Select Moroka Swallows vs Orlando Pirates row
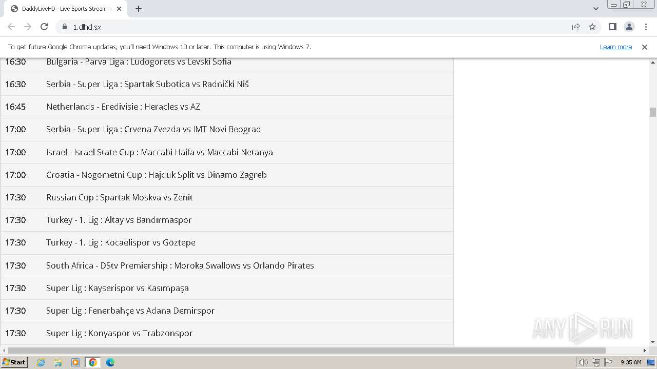 point(227,265)
